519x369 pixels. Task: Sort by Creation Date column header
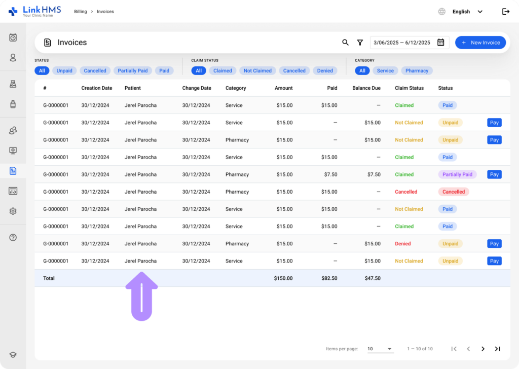tap(97, 88)
